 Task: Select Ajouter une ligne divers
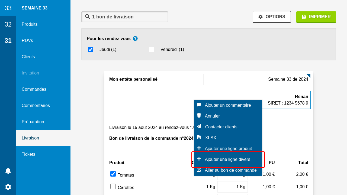227,160
